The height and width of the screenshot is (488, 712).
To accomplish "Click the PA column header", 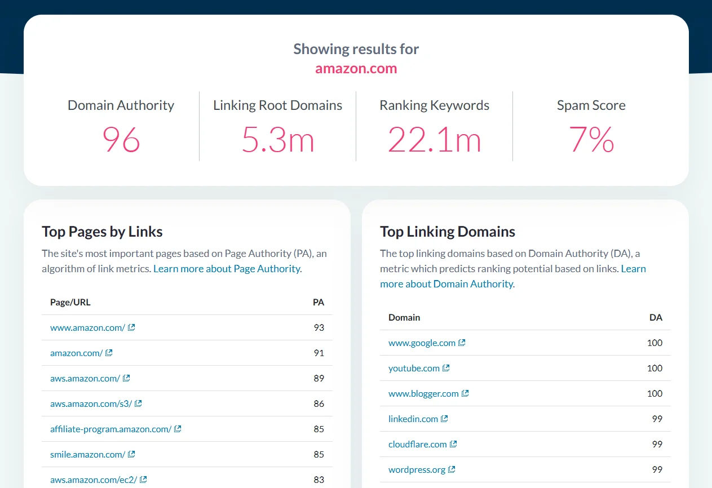I will click(x=319, y=302).
